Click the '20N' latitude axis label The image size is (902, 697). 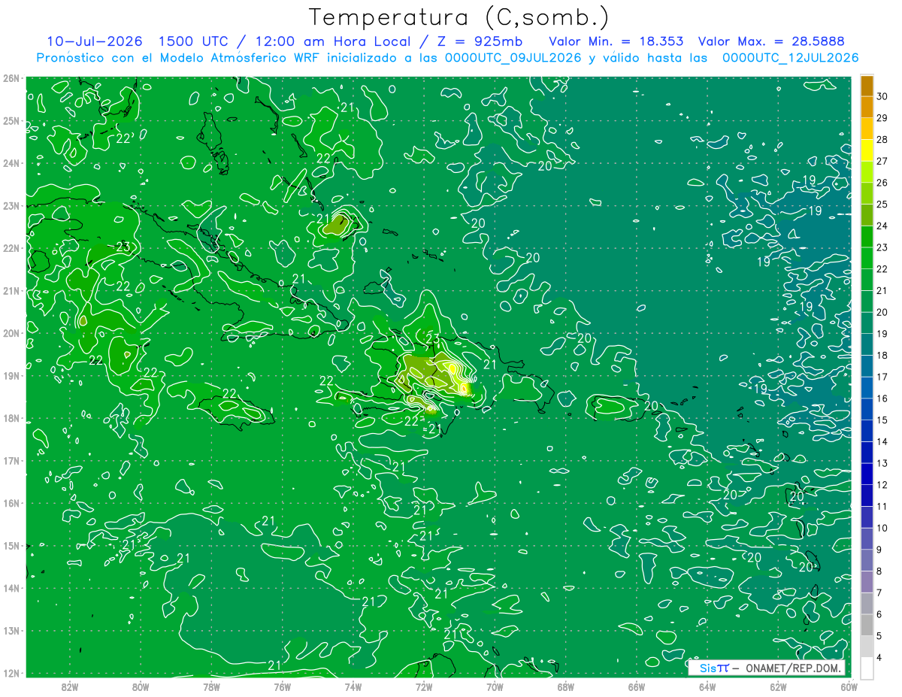pos(11,333)
